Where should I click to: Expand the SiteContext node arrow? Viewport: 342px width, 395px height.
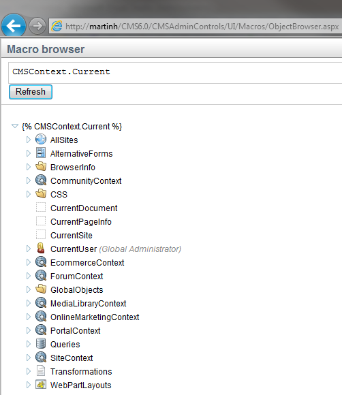click(29, 358)
